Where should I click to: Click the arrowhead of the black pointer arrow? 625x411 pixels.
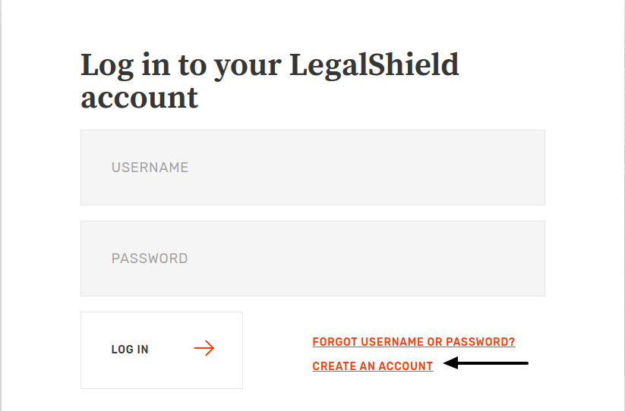pos(450,364)
